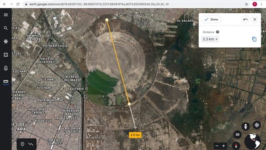Zoom out with minus button
This screenshot has height=150, width=266.
pos(217,146)
